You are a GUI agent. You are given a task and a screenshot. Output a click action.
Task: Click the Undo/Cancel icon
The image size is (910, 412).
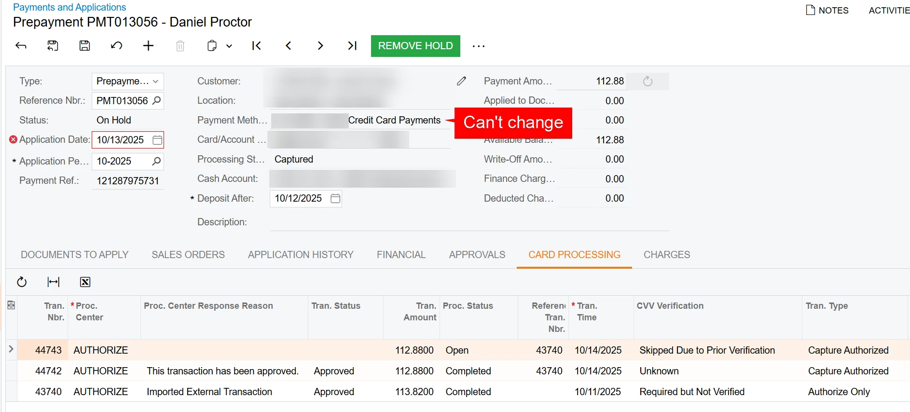116,46
